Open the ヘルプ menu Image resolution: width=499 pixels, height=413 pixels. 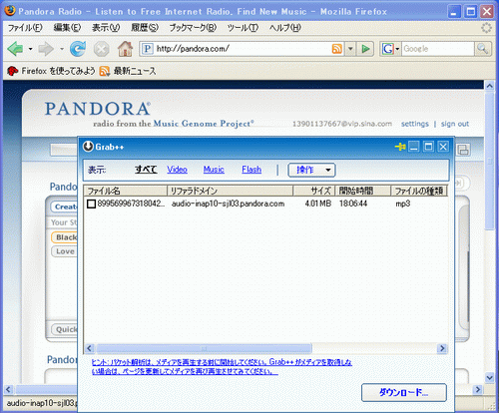285,28
